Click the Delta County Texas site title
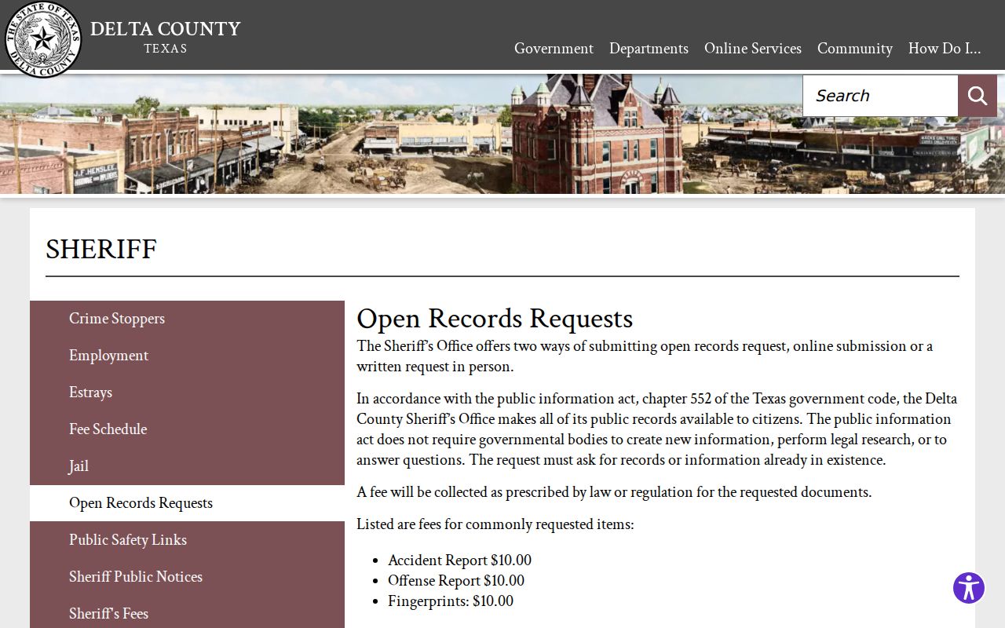The width and height of the screenshot is (1005, 628). [x=165, y=37]
